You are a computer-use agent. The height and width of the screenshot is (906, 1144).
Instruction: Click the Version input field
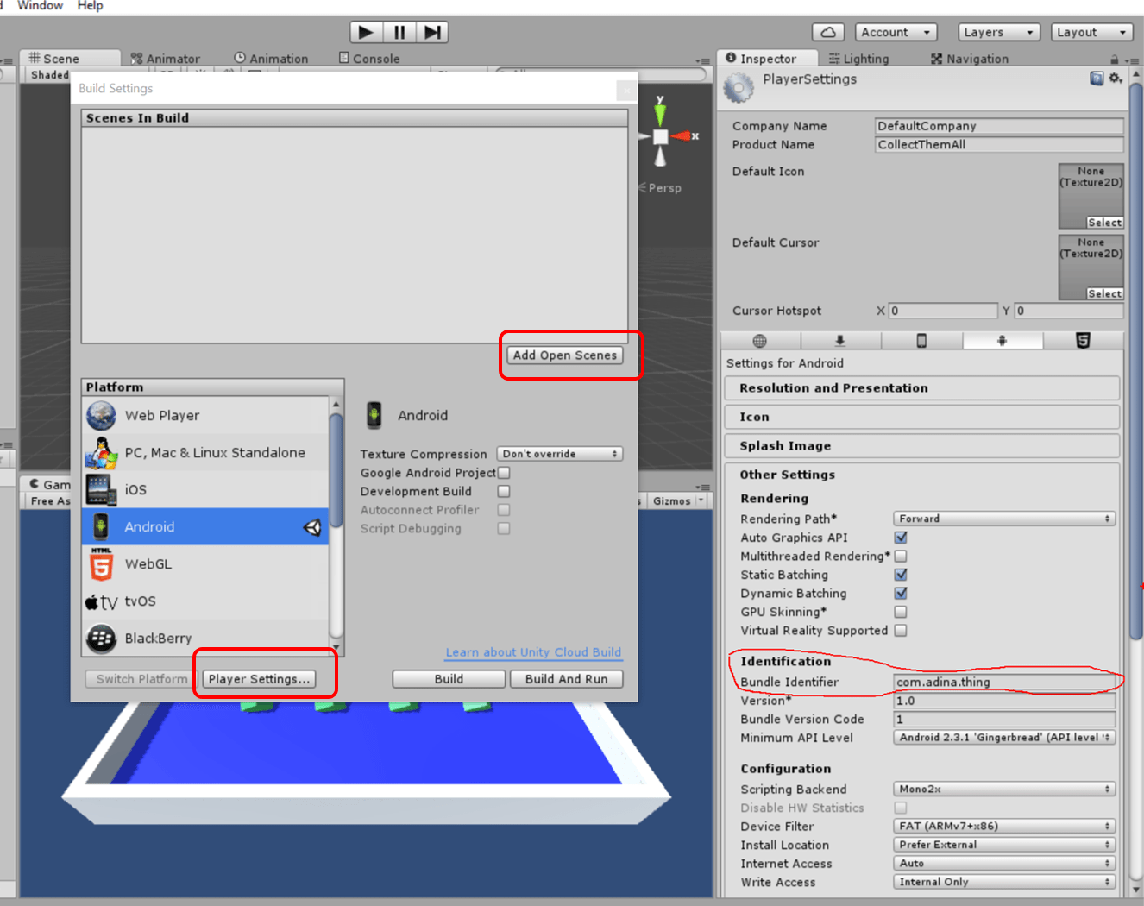1004,701
